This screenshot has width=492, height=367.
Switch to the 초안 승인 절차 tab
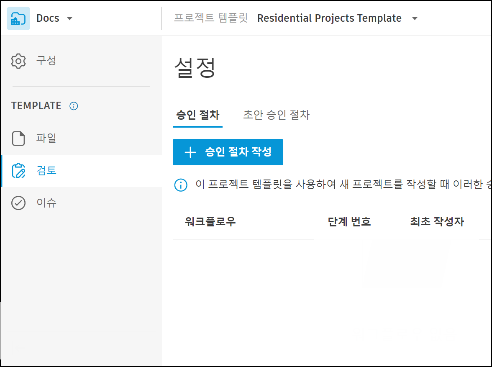(276, 115)
